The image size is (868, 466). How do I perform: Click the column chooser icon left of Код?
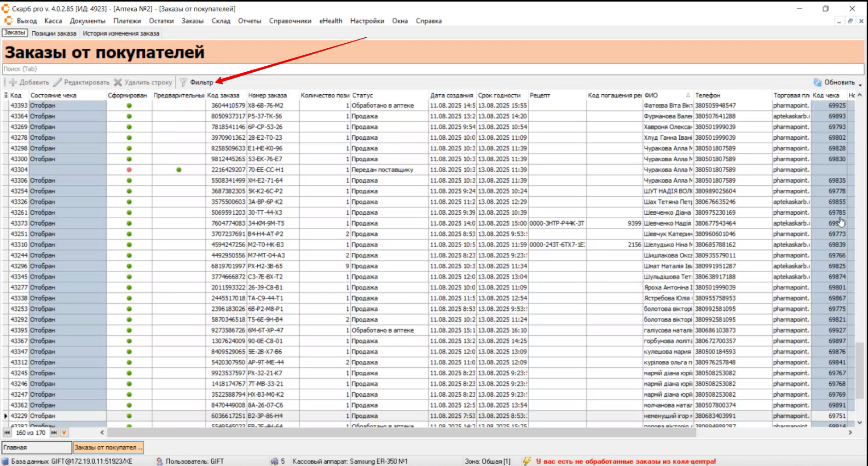[6, 95]
